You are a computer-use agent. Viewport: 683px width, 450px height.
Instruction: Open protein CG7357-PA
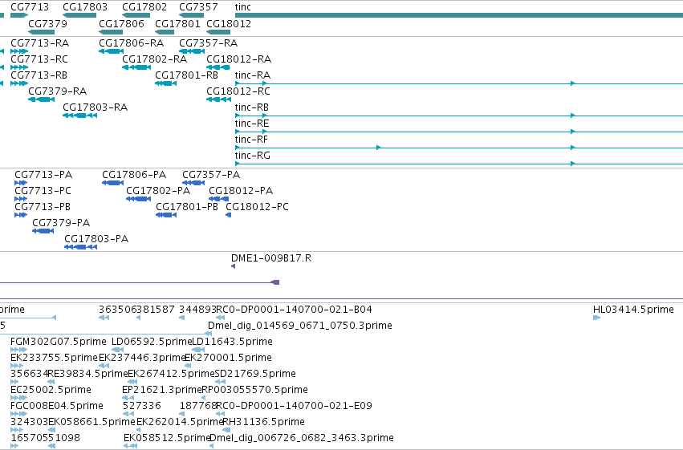pyautogui.click(x=211, y=175)
